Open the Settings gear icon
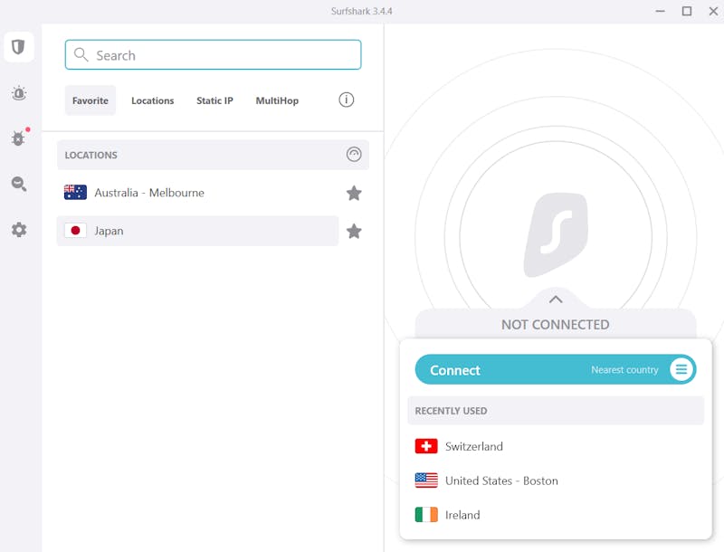Image resolution: width=724 pixels, height=552 pixels. coord(18,230)
